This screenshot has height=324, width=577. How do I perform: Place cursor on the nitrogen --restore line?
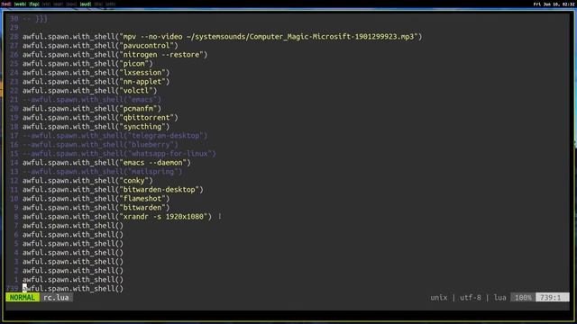pos(114,55)
